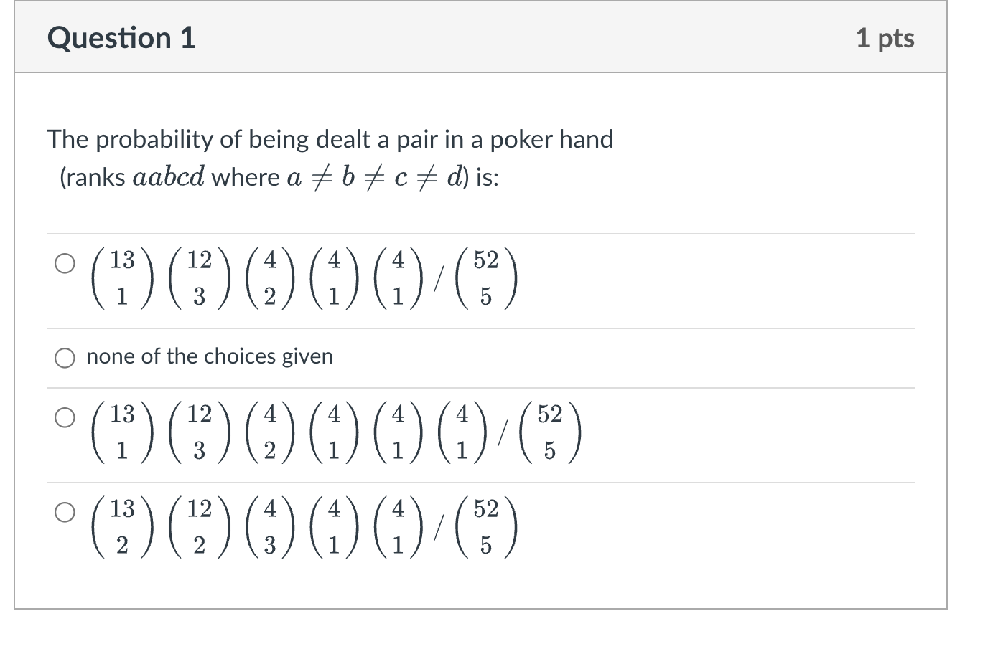Image resolution: width=988 pixels, height=664 pixels.
Task: Click the Question 1 header
Action: pyautogui.click(x=121, y=38)
